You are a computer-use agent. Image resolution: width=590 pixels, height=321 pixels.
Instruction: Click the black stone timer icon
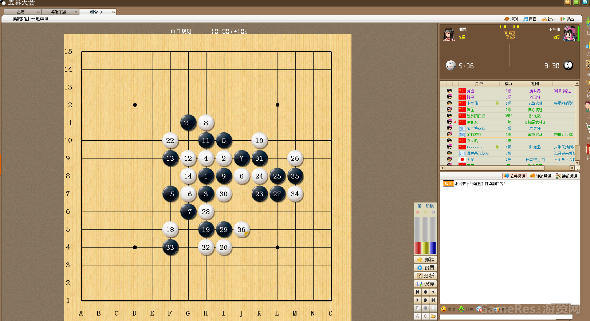click(x=568, y=65)
